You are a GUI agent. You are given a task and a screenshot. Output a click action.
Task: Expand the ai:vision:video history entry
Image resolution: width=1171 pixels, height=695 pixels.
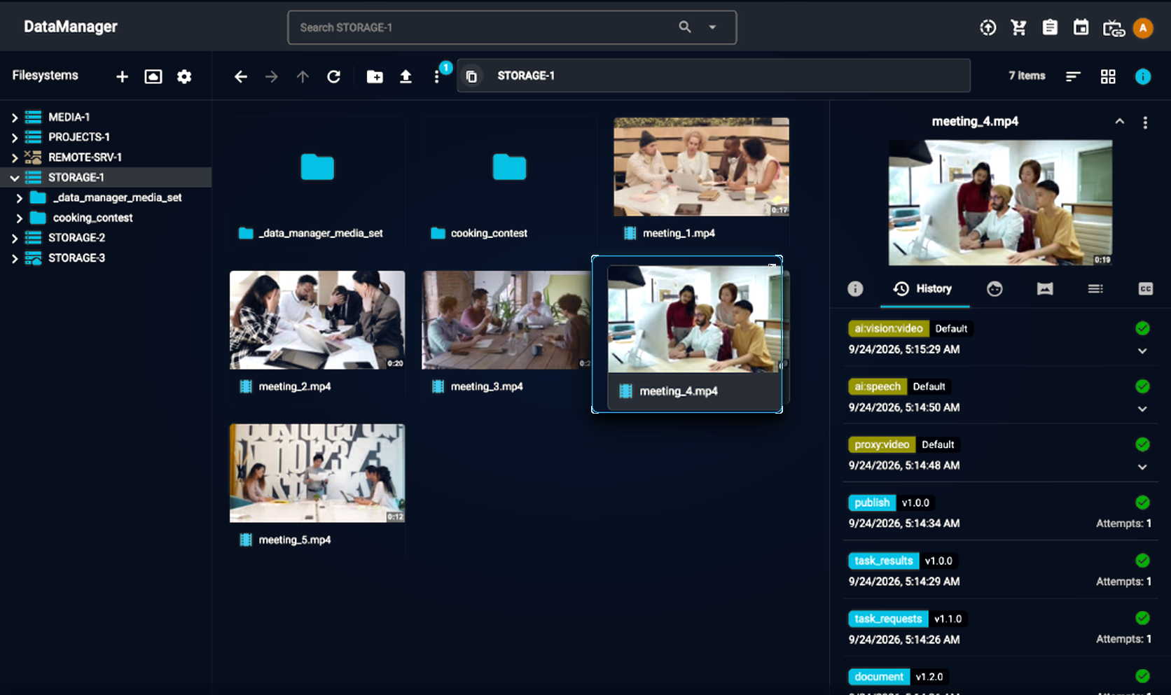[1142, 351]
